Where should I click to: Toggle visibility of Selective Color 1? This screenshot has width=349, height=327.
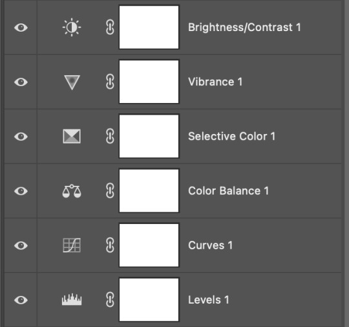click(21, 137)
